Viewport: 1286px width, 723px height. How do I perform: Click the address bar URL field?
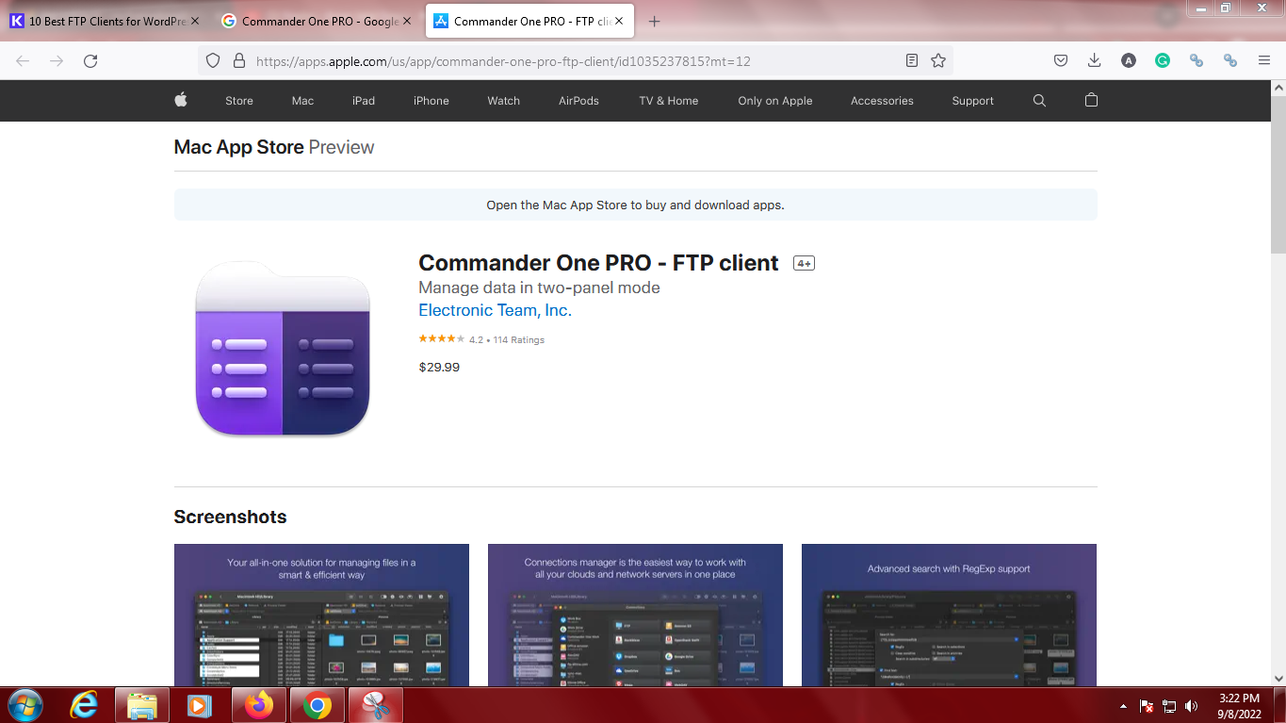click(575, 60)
